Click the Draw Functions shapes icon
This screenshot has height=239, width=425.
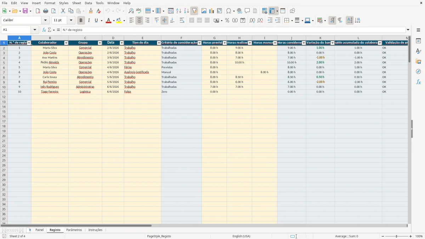[292, 11]
